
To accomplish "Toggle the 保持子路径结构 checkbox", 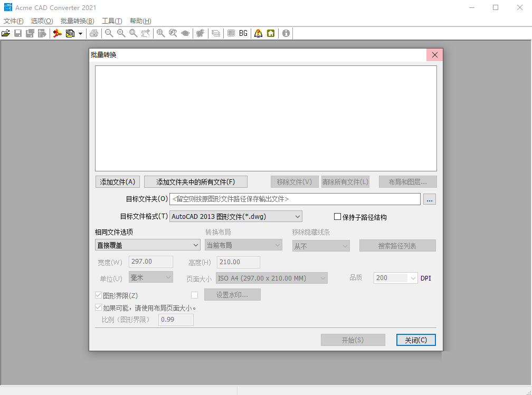I will 338,217.
